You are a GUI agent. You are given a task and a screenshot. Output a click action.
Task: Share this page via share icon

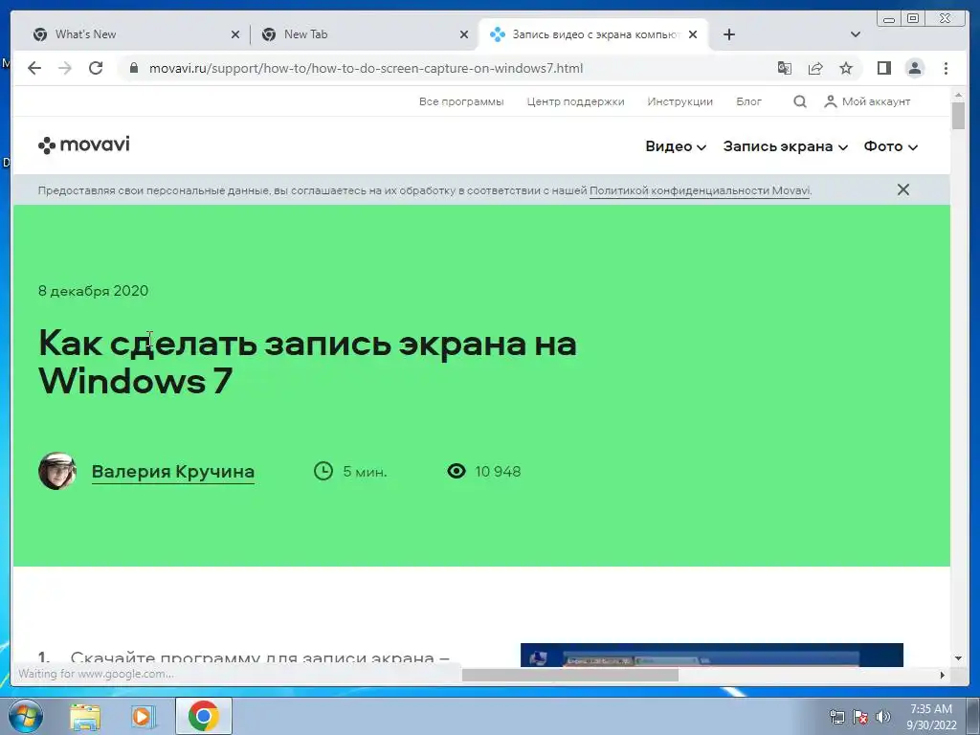(815, 68)
